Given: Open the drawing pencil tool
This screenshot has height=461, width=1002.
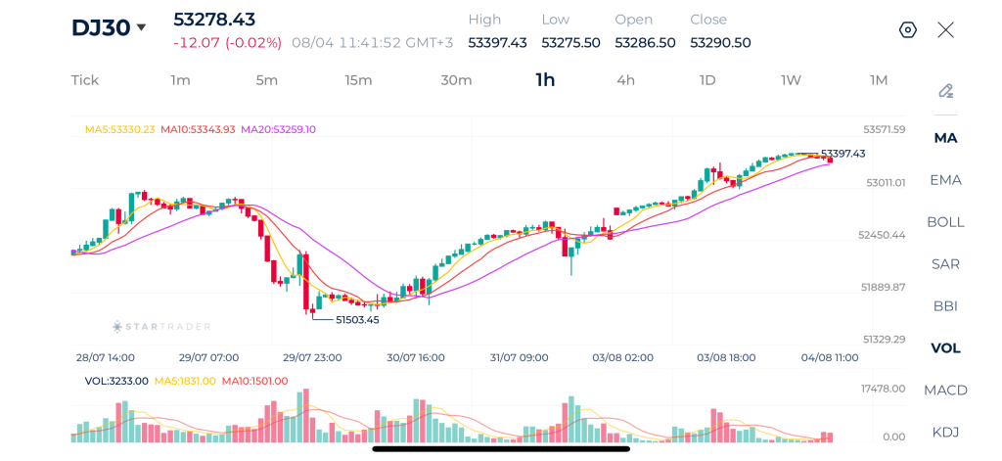Looking at the screenshot, I should coord(946,91).
